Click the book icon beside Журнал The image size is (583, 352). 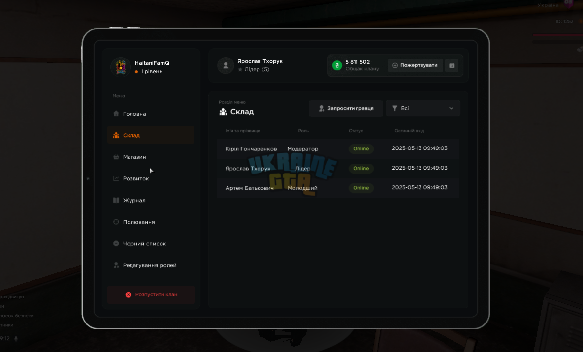click(x=116, y=200)
